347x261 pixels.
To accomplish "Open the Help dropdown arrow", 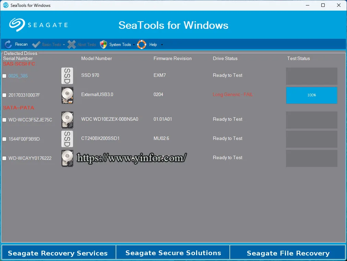I will pyautogui.click(x=162, y=45).
